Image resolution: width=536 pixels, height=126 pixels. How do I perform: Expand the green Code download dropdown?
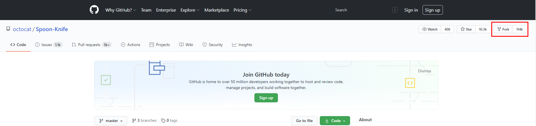pyautogui.click(x=335, y=121)
